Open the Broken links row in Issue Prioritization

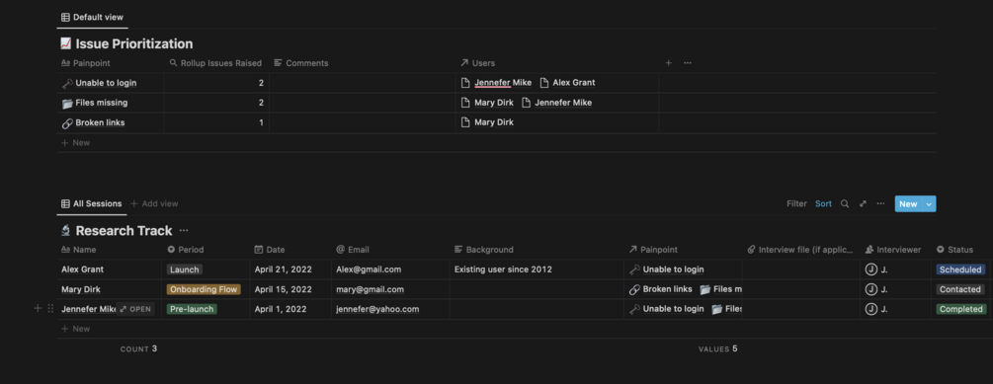100,122
